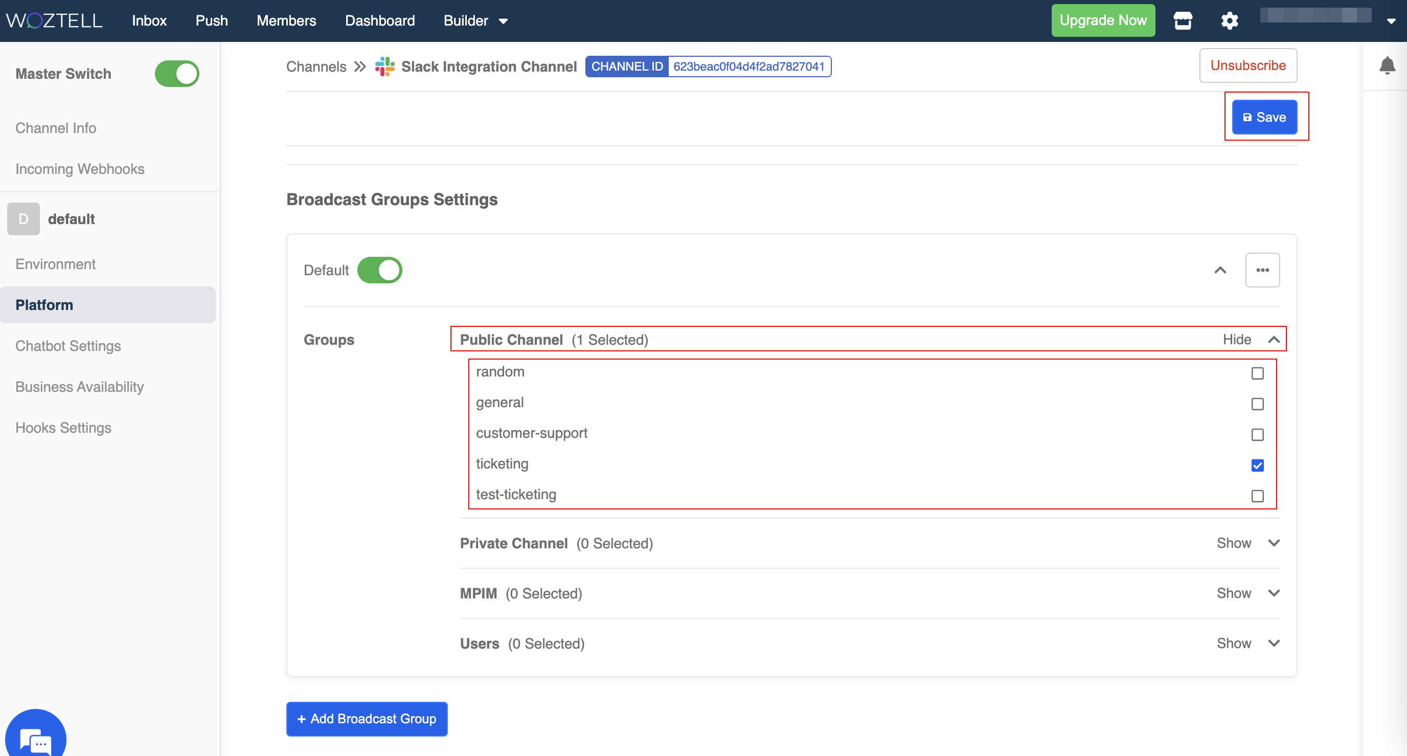
Task: Click Add Broadcast Group button
Action: pyautogui.click(x=367, y=719)
